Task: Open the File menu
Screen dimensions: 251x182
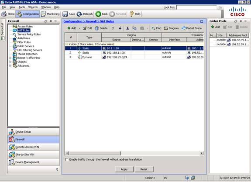Action: (x=4, y=7)
